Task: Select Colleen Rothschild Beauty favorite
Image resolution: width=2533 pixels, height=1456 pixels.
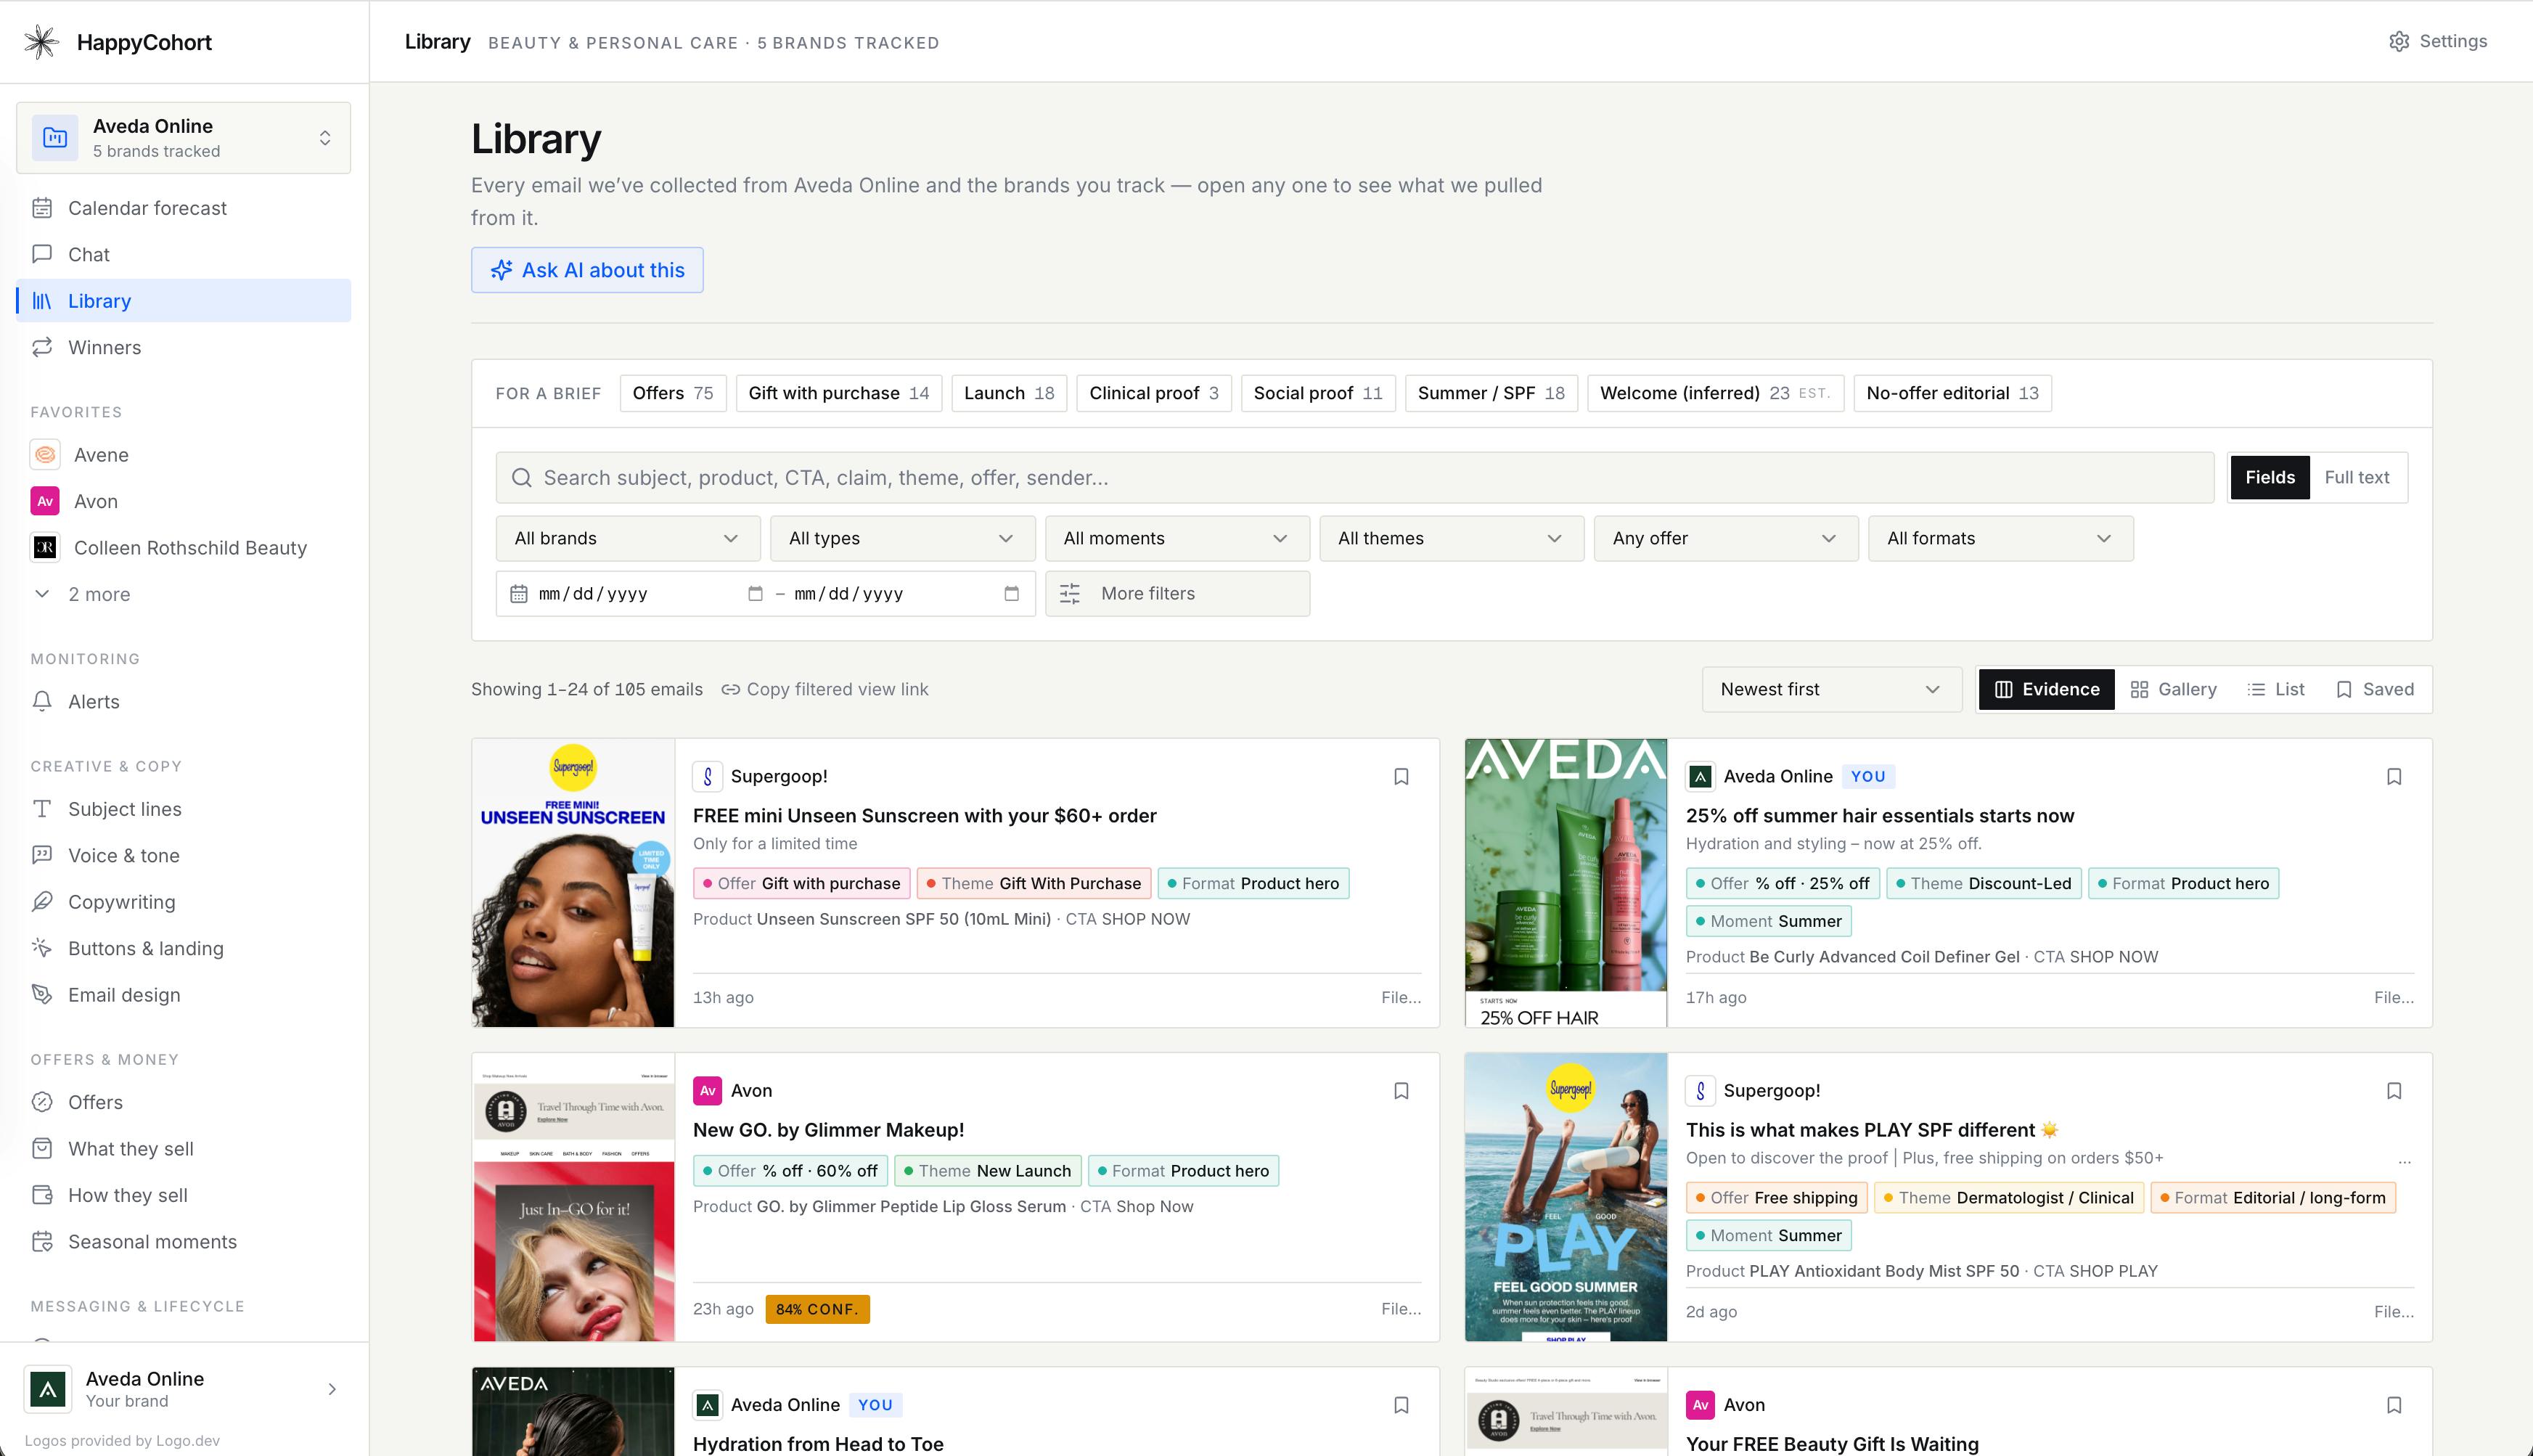Action: coord(184,547)
